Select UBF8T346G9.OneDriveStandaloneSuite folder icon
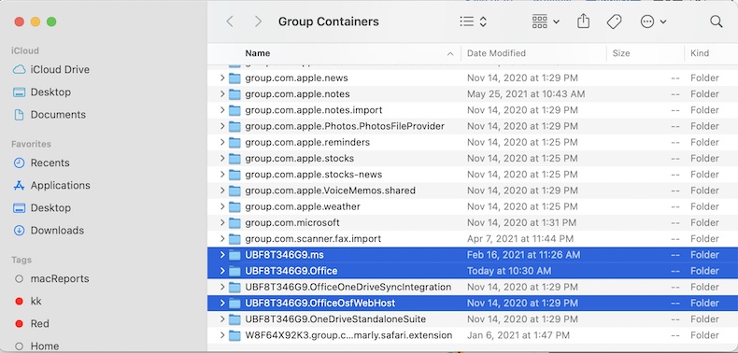The width and height of the screenshot is (738, 353). pyautogui.click(x=234, y=319)
